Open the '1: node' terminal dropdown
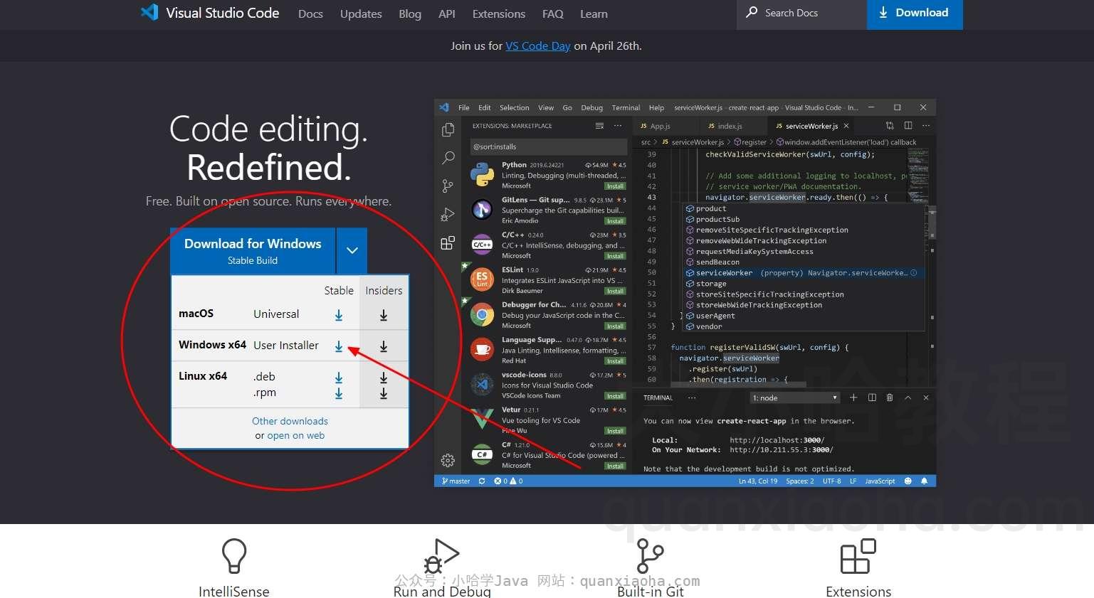This screenshot has width=1094, height=598. [x=795, y=398]
